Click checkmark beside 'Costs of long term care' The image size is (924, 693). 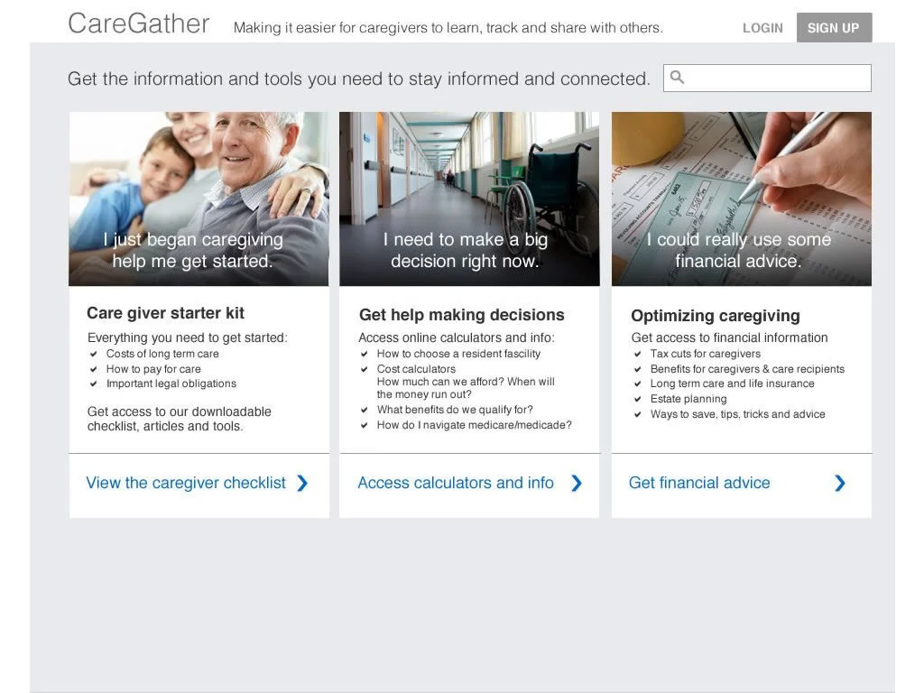93,354
